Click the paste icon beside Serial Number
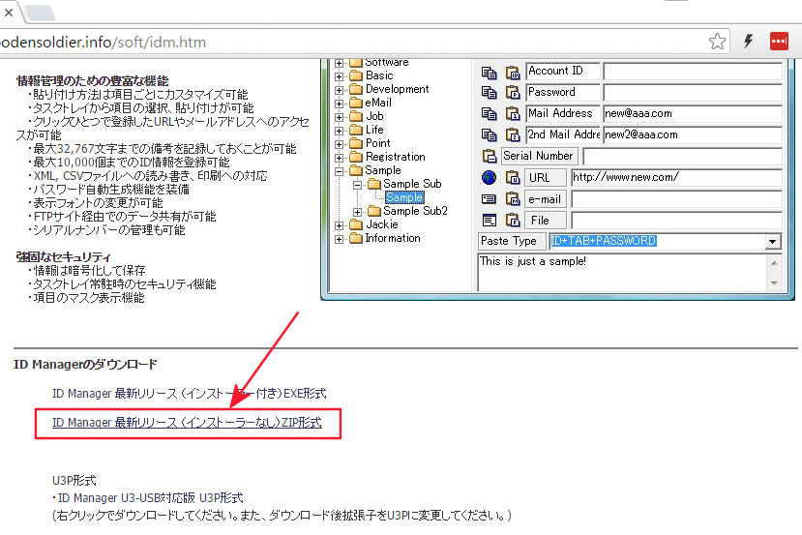This screenshot has width=802, height=535. point(489,156)
